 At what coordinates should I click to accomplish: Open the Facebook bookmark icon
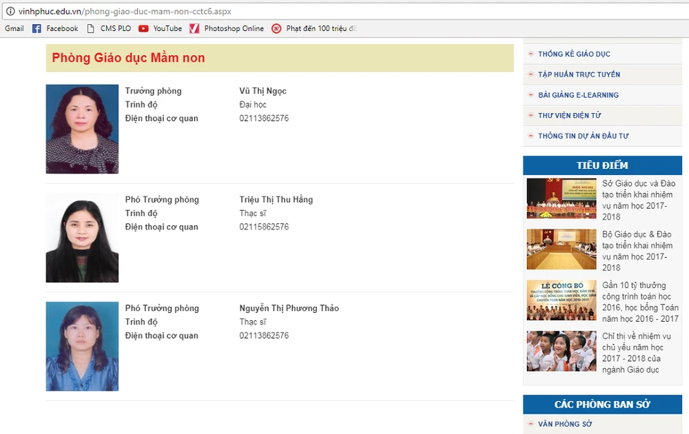pos(36,28)
